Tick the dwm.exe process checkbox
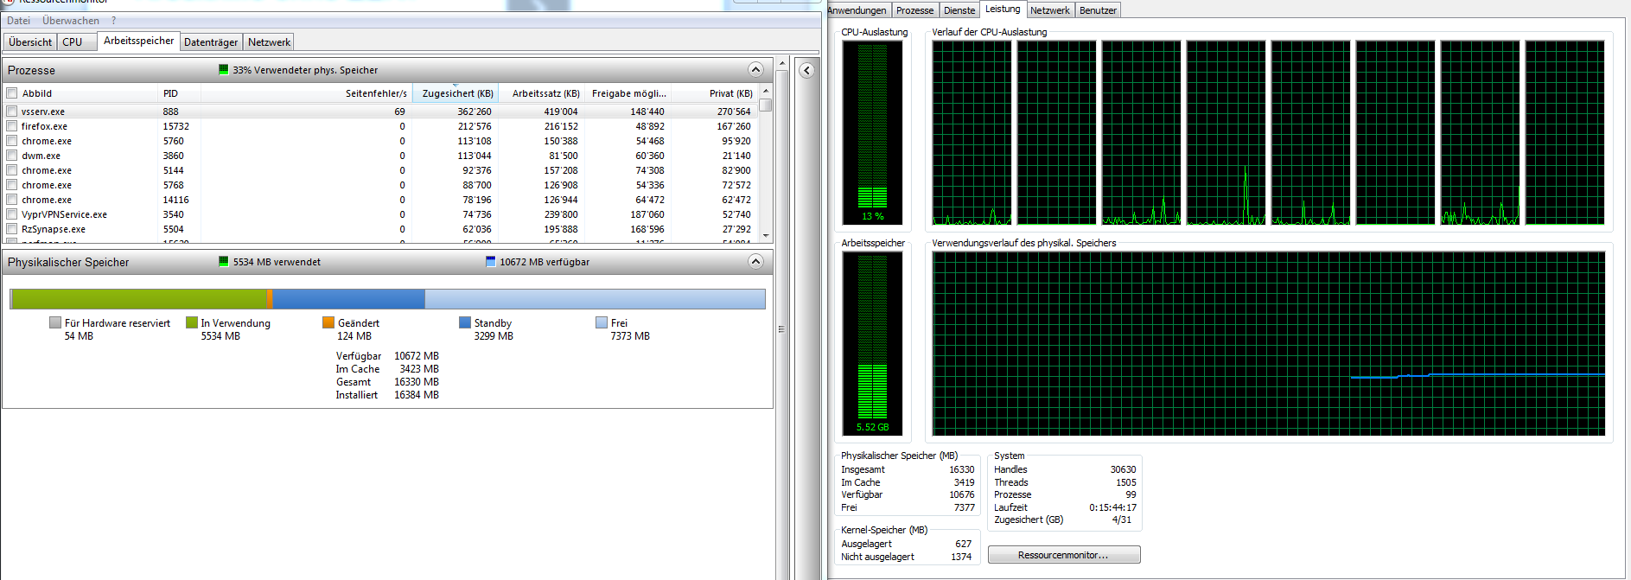This screenshot has width=1631, height=580. coord(12,156)
